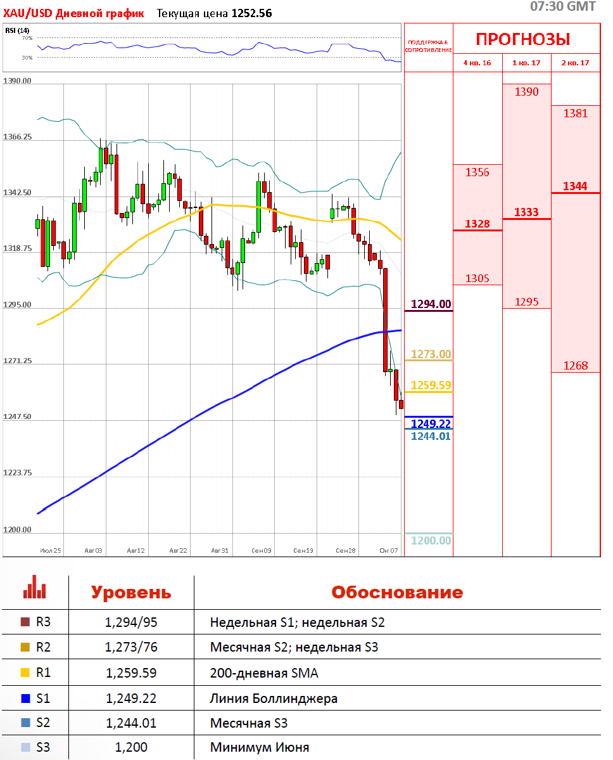
Task: Click the XAU/USD Дневной график title
Action: coord(73,13)
